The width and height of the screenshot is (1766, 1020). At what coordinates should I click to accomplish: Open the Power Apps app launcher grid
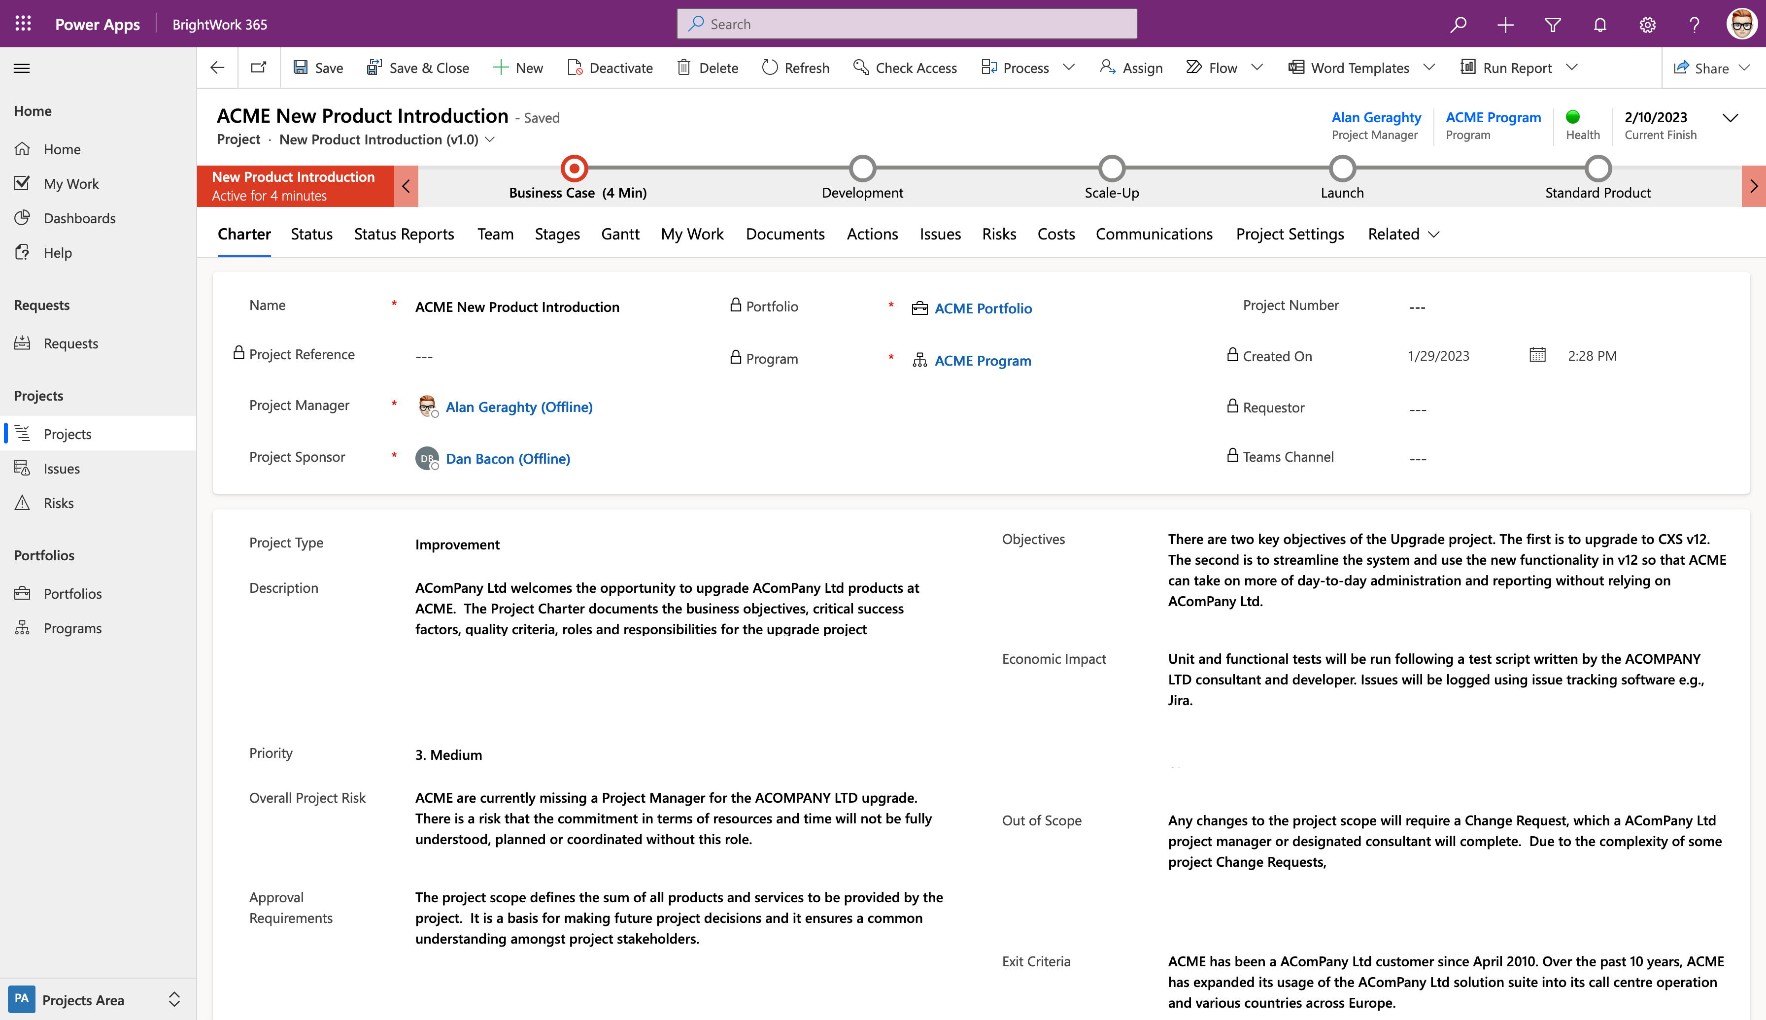pyautogui.click(x=23, y=24)
